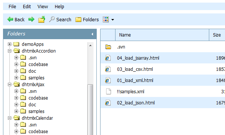Open the Help menu
The image size is (225, 135).
(59, 7)
